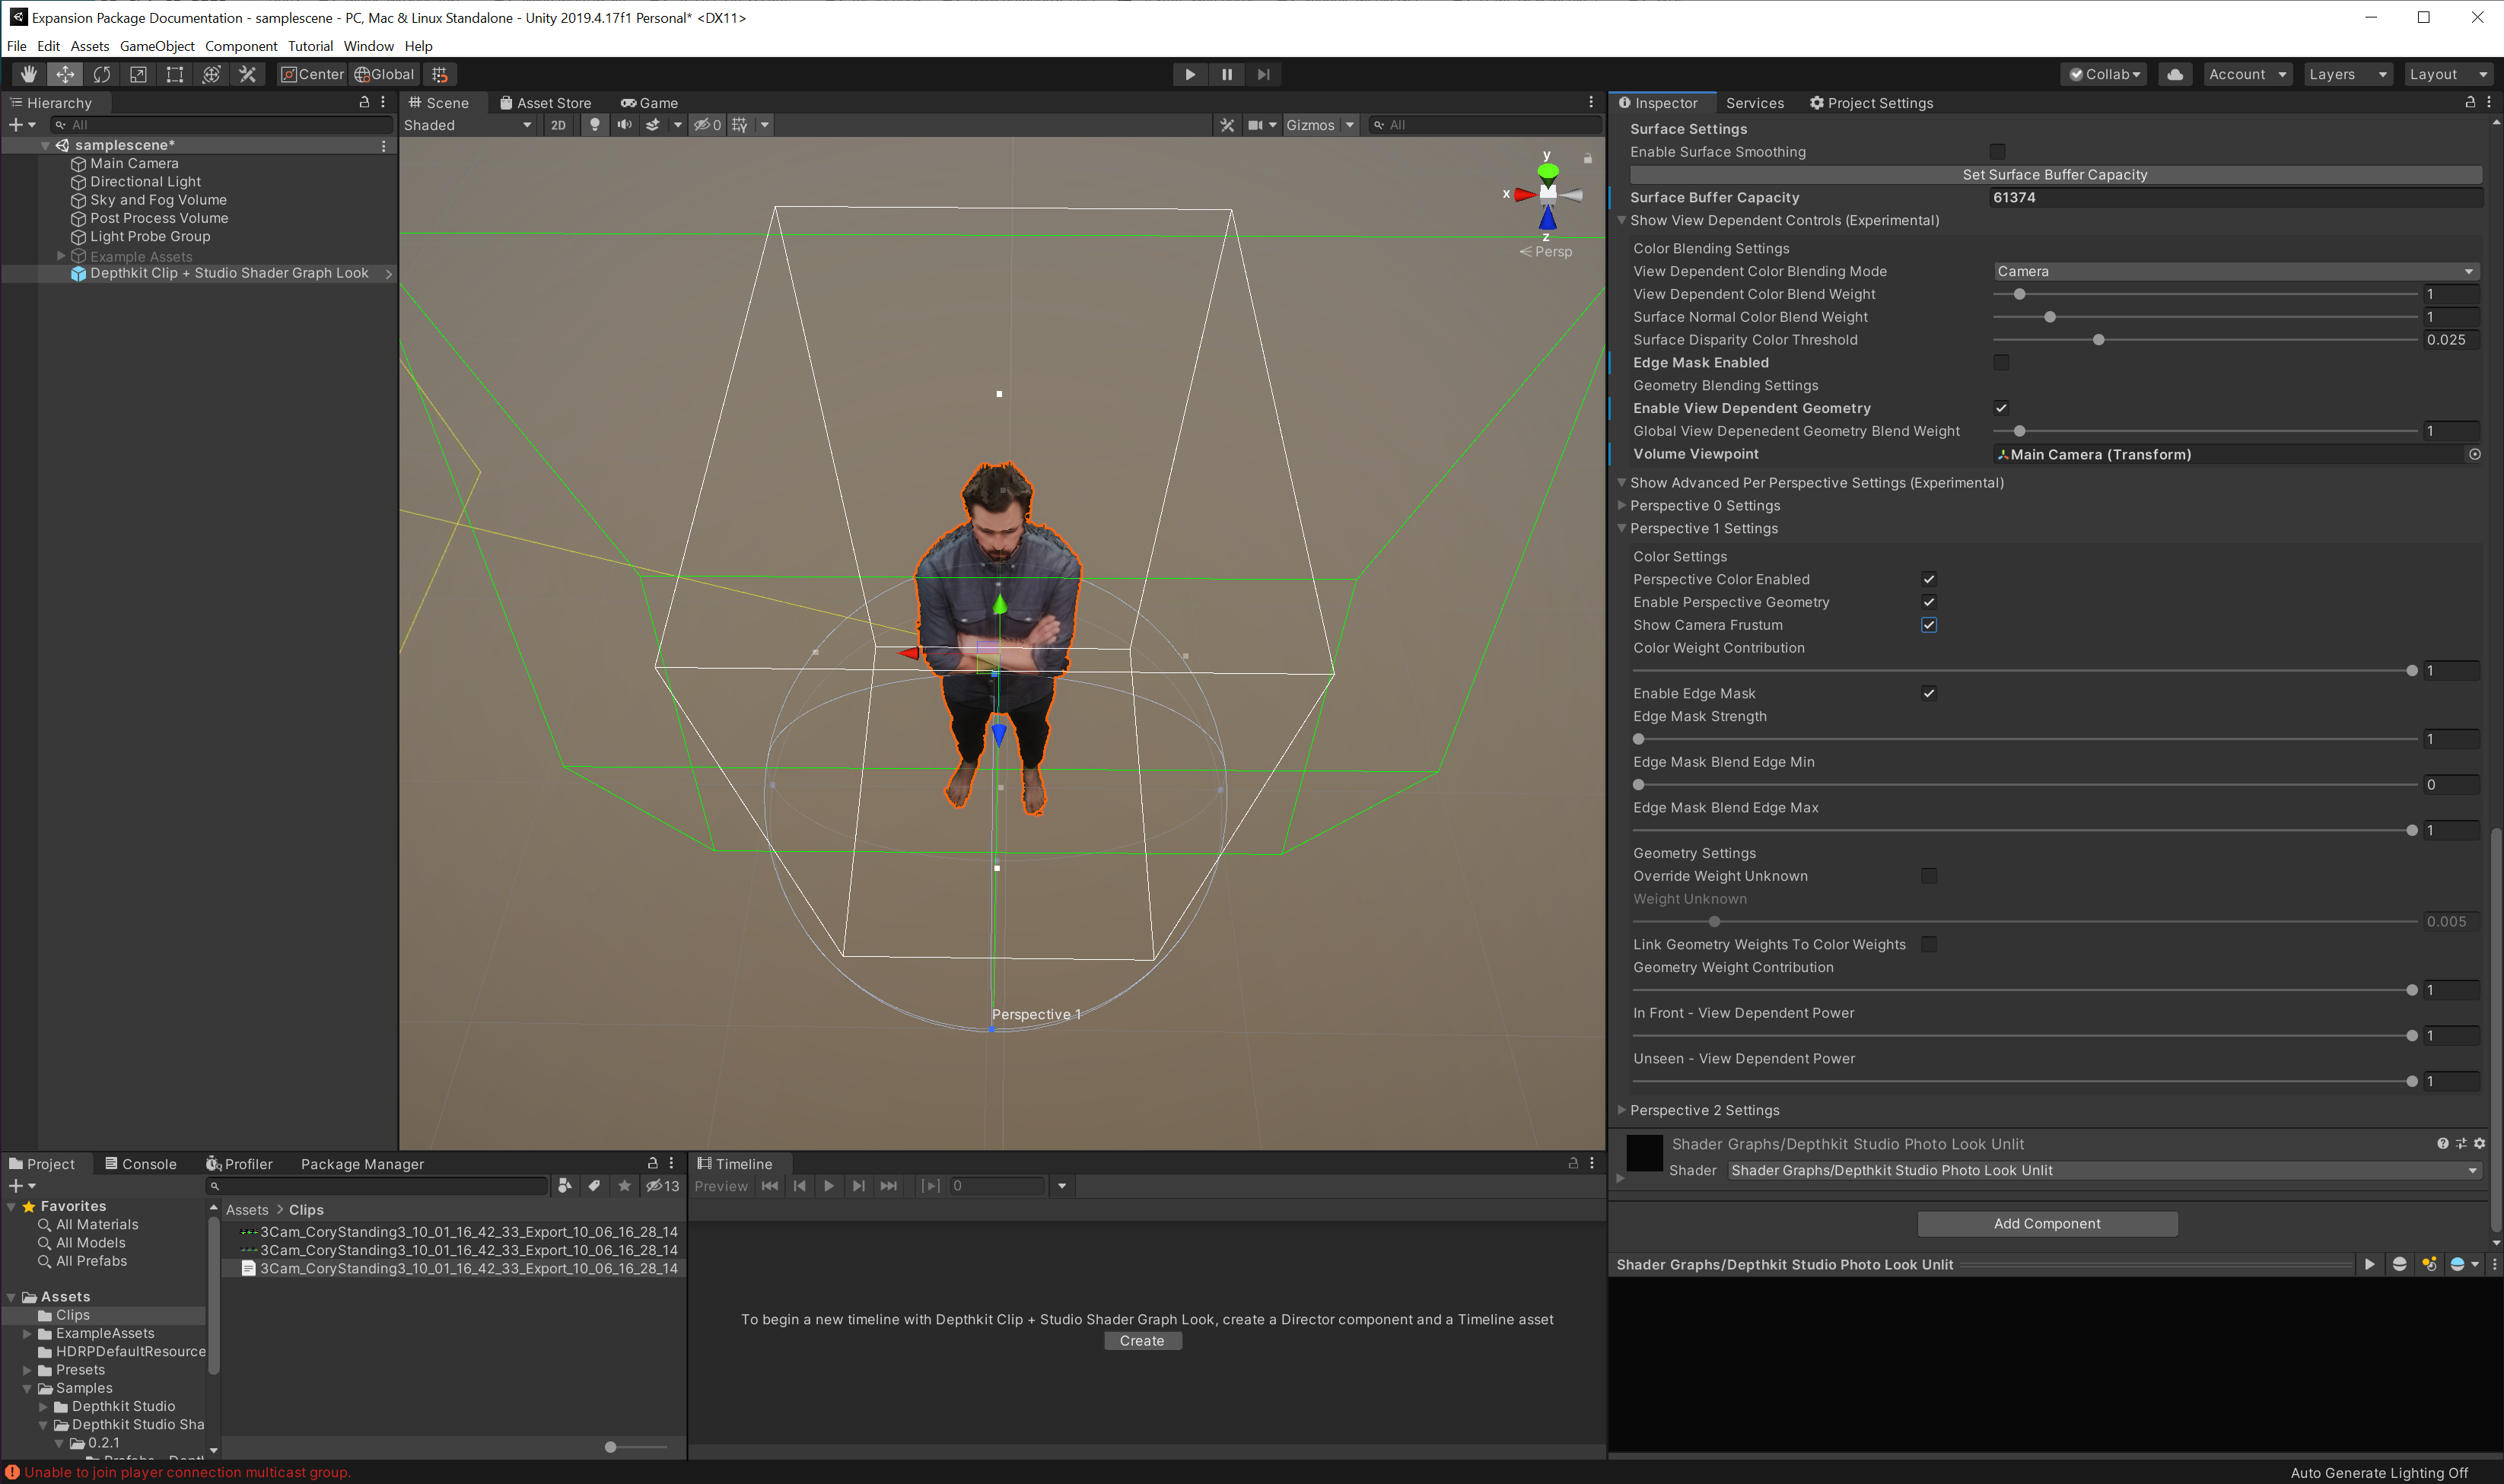
Task: Click the Add Component button
Action: click(x=2046, y=1224)
